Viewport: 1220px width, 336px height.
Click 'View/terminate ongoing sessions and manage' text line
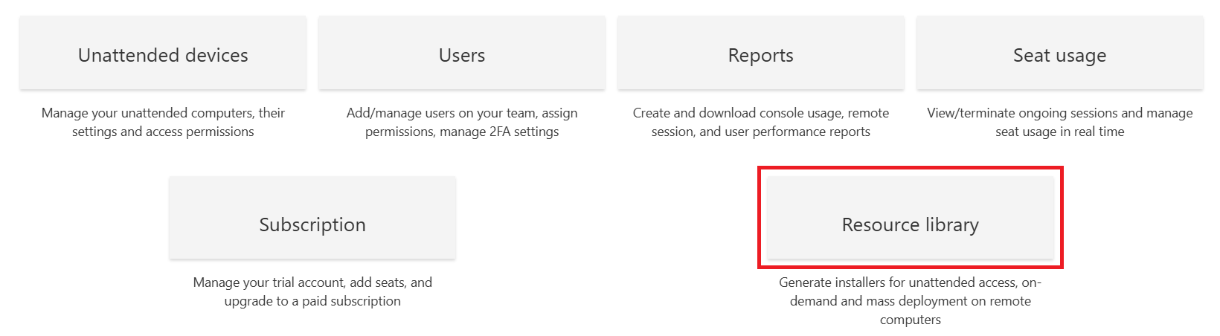1059,113
